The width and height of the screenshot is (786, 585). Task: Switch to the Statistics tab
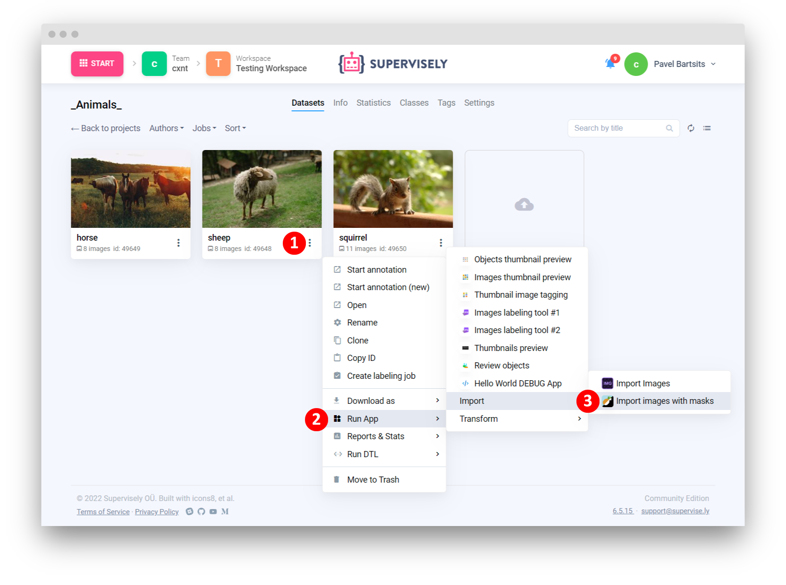[x=373, y=102]
